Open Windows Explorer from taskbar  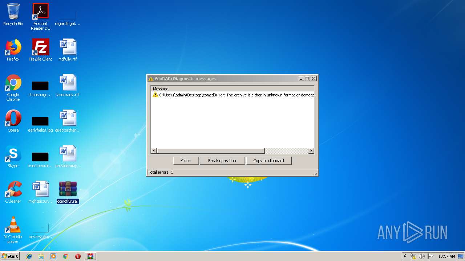(41, 256)
